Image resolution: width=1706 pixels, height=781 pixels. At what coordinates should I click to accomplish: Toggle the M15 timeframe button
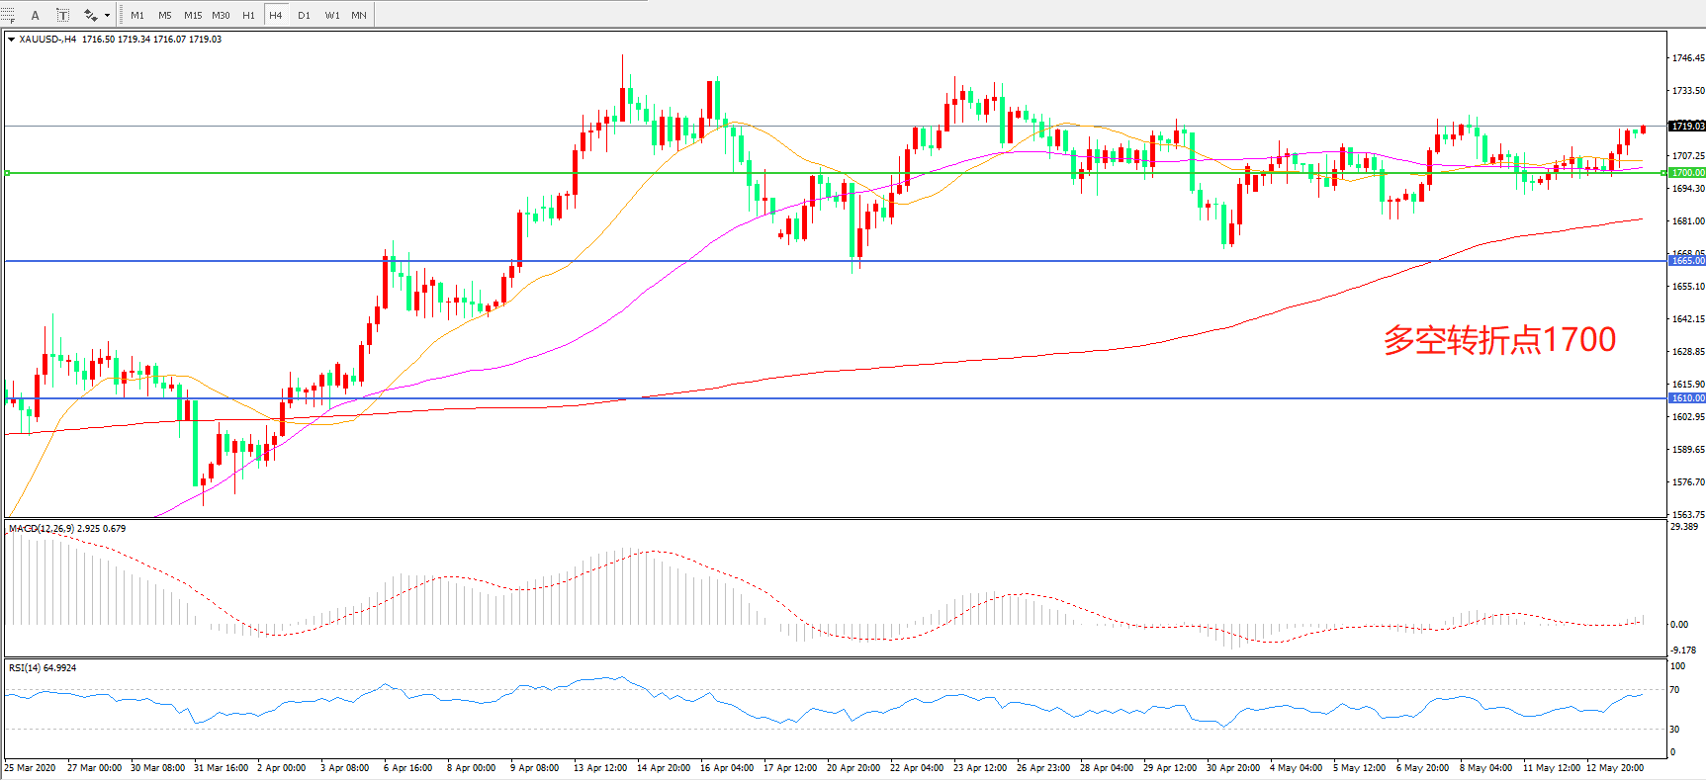[193, 15]
